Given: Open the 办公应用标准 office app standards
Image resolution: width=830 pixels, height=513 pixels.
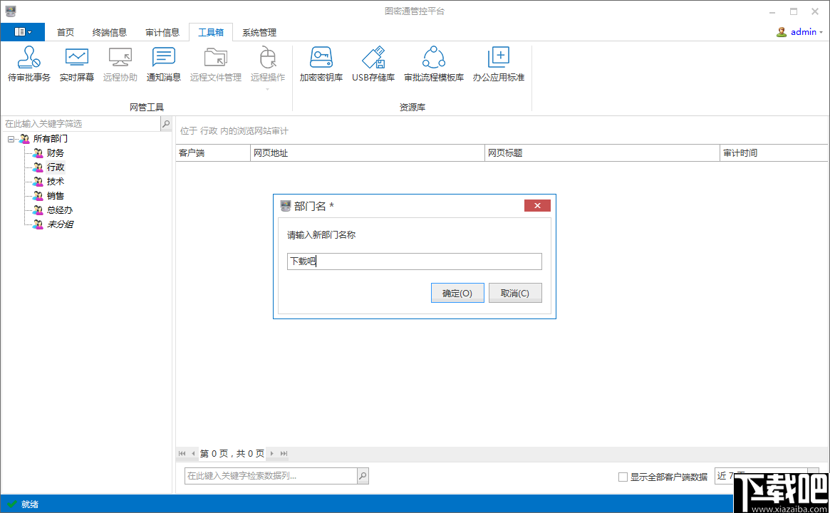Looking at the screenshot, I should pos(499,64).
